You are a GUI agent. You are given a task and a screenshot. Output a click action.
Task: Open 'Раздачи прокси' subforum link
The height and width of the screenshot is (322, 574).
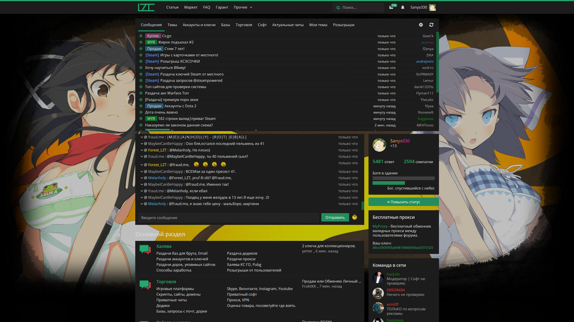tap(241, 259)
